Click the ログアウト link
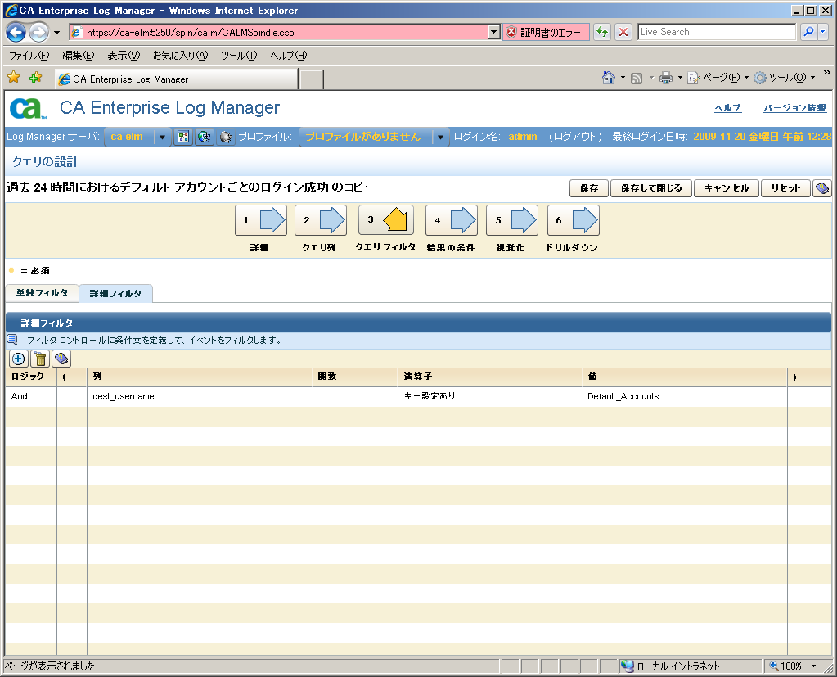This screenshot has width=837, height=677. click(575, 137)
